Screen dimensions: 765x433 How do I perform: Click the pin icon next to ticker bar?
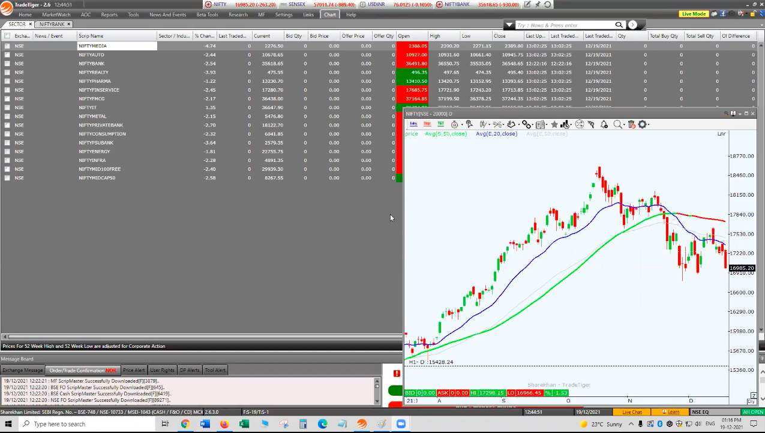[538, 5]
